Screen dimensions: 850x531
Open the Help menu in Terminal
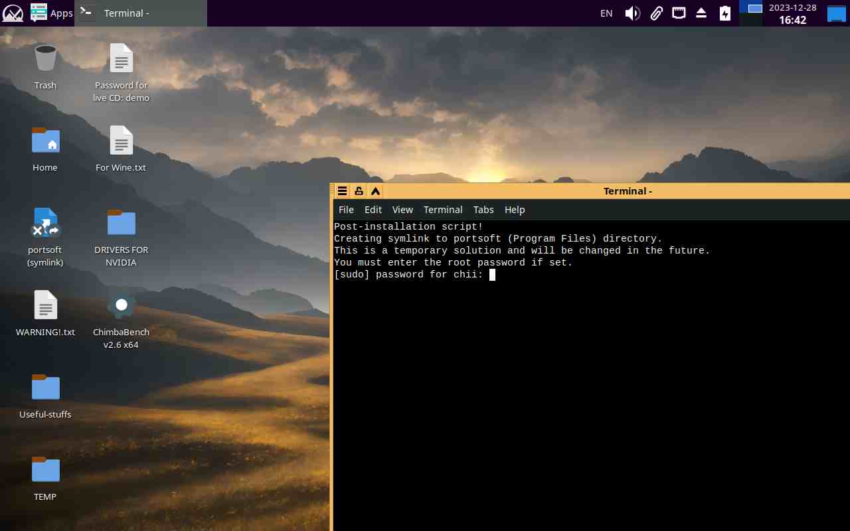(x=515, y=210)
